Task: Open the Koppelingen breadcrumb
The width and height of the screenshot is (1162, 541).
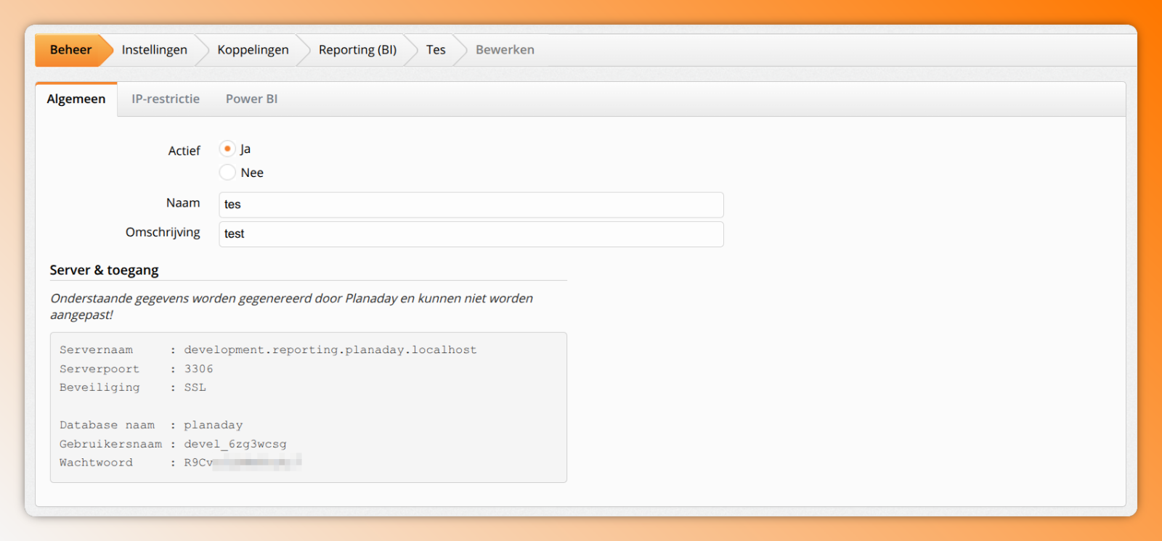Action: [253, 50]
